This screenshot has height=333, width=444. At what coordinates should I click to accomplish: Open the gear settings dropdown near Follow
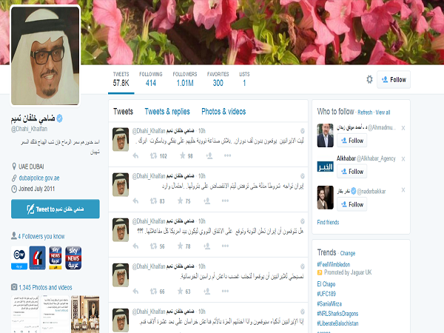[x=369, y=80]
